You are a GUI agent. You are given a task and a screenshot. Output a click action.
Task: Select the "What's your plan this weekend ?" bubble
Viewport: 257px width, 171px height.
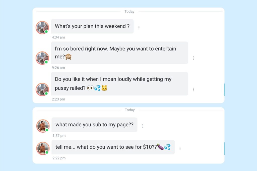click(92, 26)
